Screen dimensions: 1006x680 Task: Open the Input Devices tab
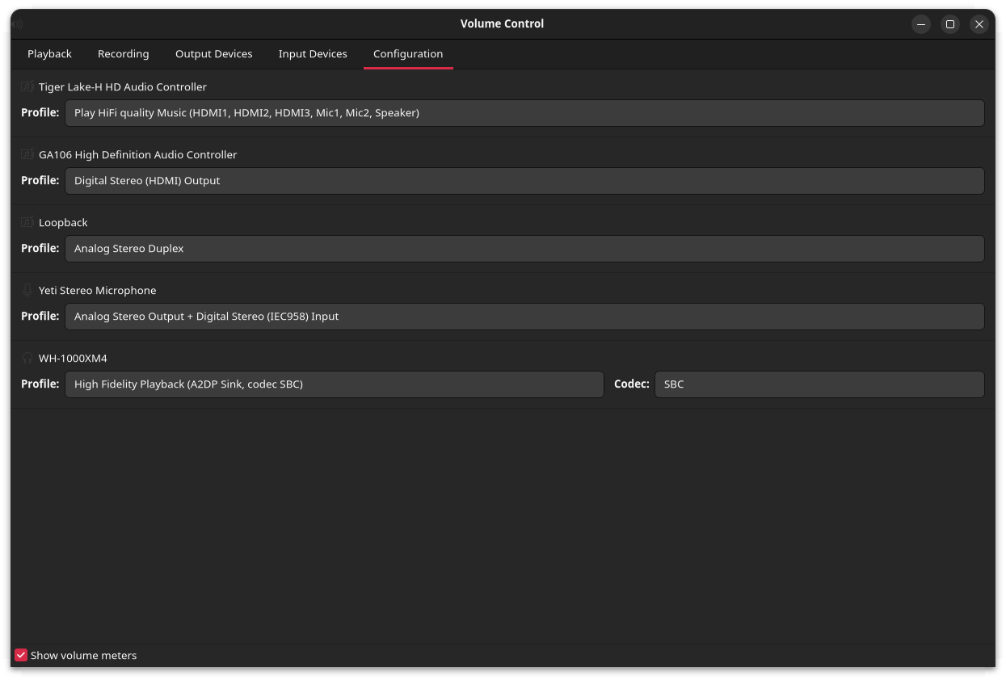[x=313, y=54]
